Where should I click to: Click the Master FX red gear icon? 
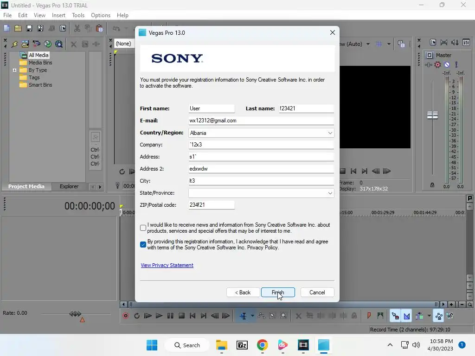437,64
